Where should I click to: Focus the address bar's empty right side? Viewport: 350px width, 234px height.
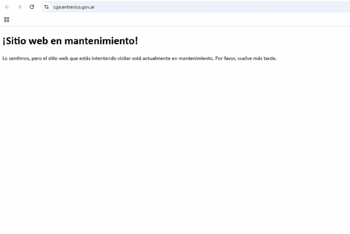pyautogui.click(x=222, y=7)
